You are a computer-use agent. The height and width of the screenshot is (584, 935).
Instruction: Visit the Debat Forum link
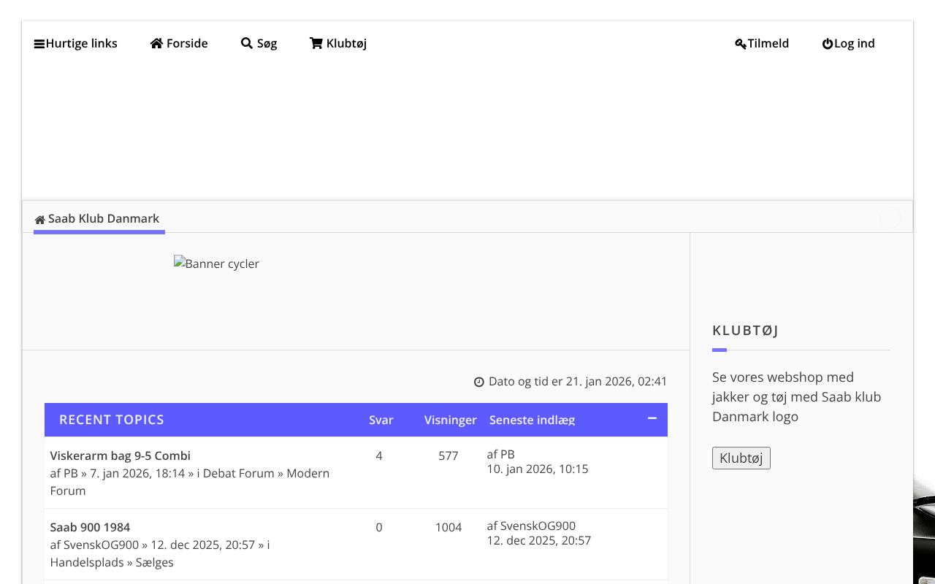coord(238,473)
